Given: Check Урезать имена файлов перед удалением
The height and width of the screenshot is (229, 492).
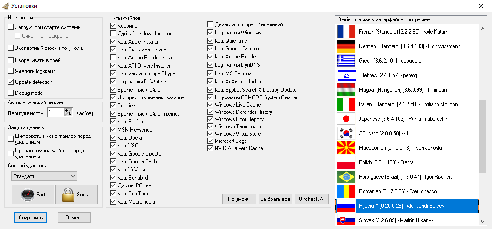Looking at the screenshot, I should click(11, 153).
